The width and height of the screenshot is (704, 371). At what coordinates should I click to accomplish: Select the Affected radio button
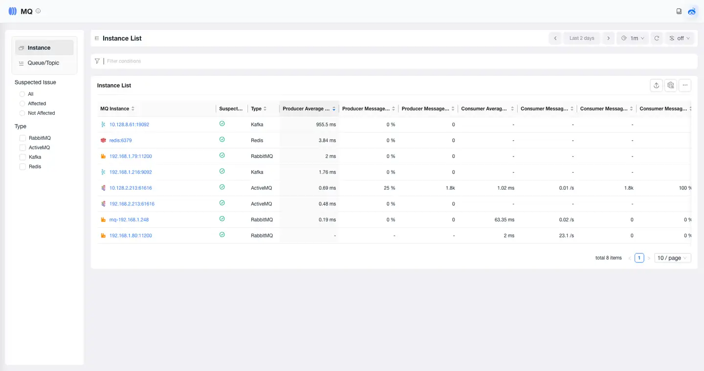pyautogui.click(x=22, y=104)
